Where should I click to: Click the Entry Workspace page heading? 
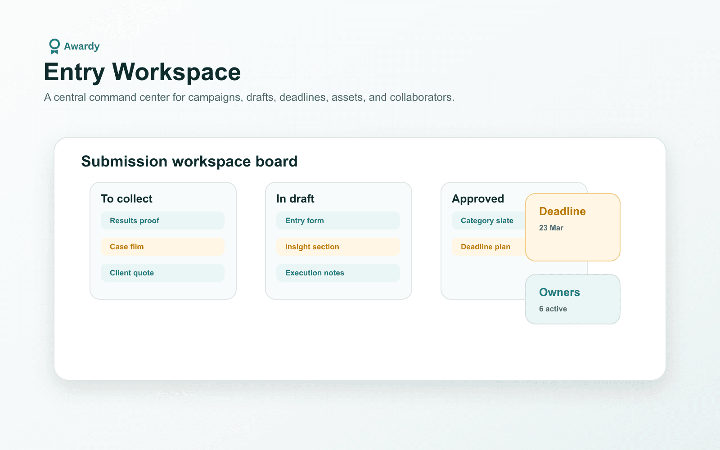coord(142,72)
